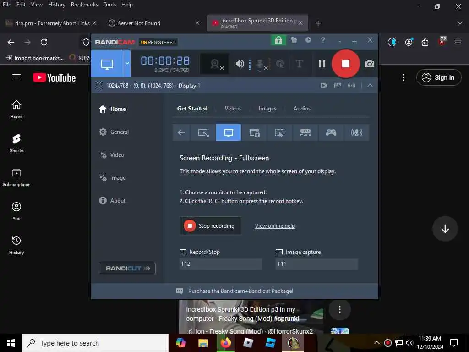Collapse the Bandicam panel with the chevron
Image resolution: width=469 pixels, height=352 pixels.
[370, 86]
